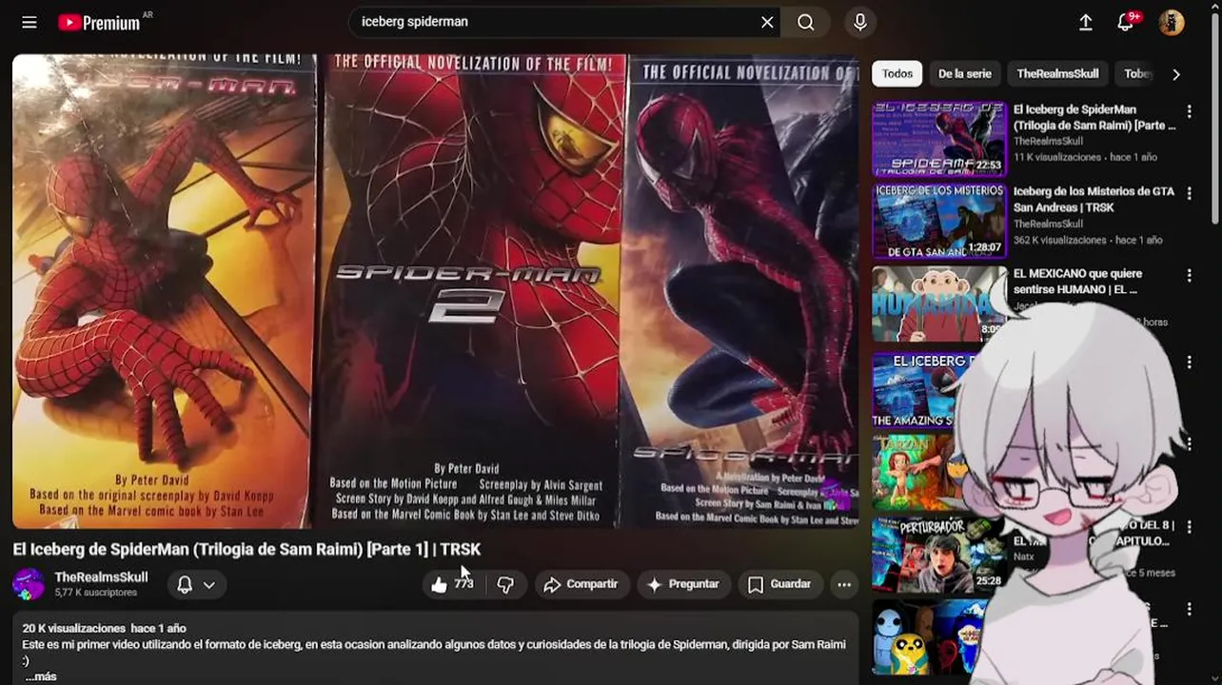Toggle channel notification bell subscription
1222x685 pixels.
196,584
